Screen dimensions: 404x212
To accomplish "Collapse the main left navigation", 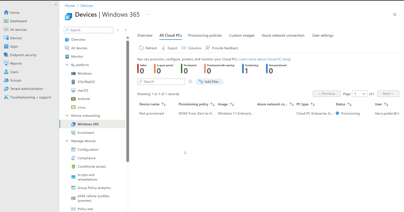I will [x=56, y=5].
